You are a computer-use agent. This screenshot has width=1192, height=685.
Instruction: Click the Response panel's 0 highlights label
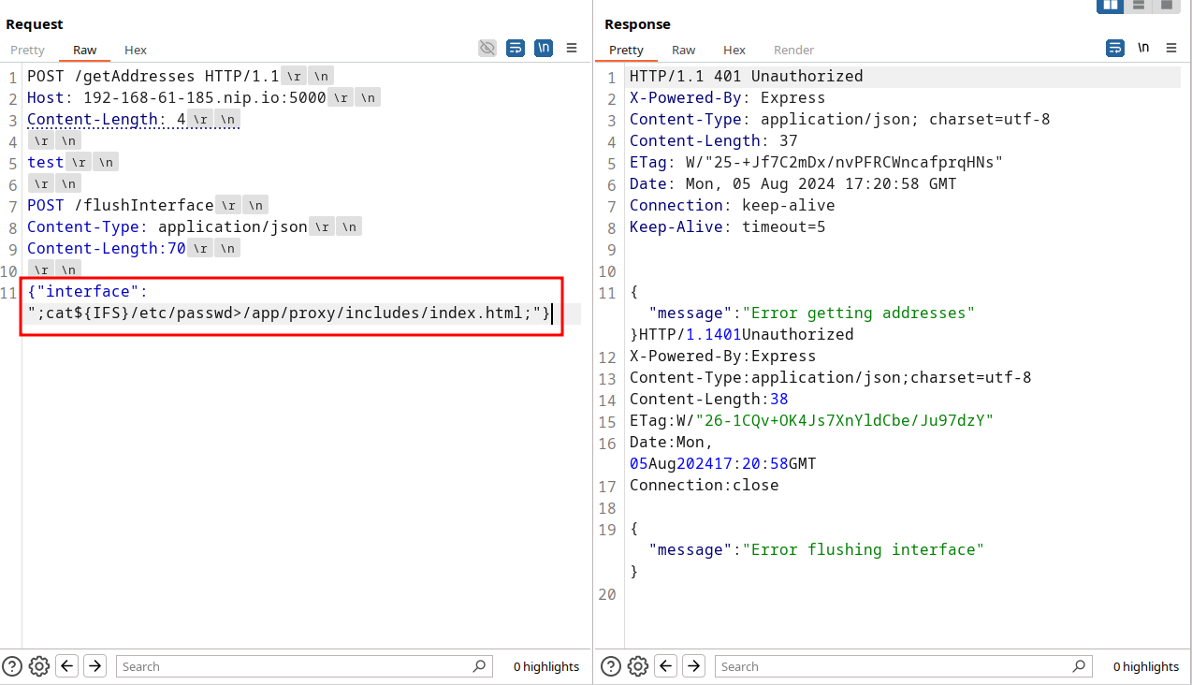[1146, 666]
